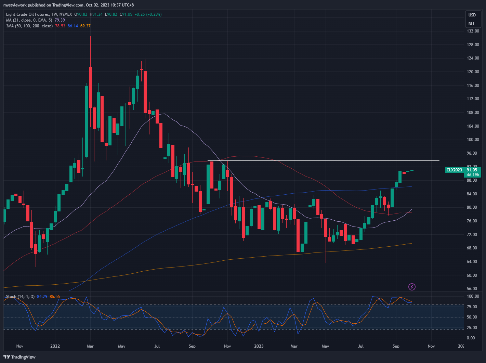This screenshot has width=486, height=363.
Task: Click the orange 86.56 stochastic value
Action: click(55, 297)
